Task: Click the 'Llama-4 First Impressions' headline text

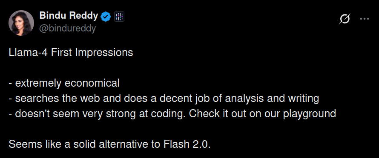Action: (71, 53)
